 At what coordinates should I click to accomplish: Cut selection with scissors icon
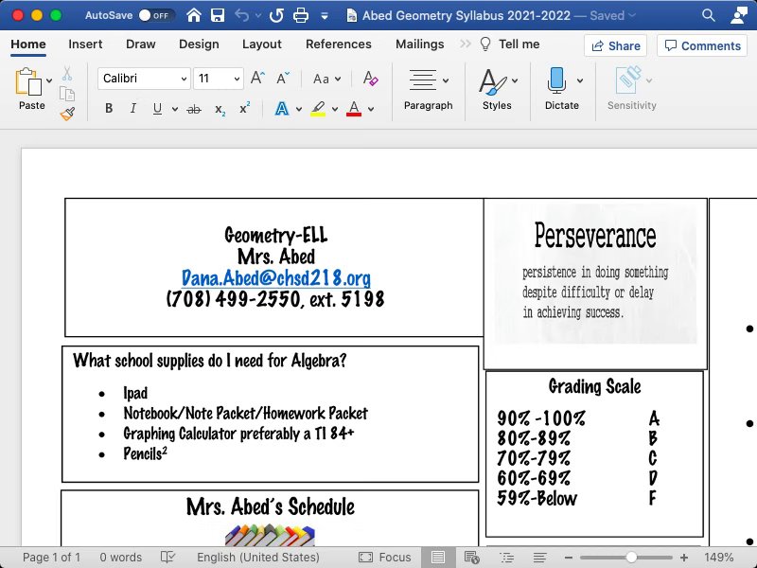coord(67,74)
